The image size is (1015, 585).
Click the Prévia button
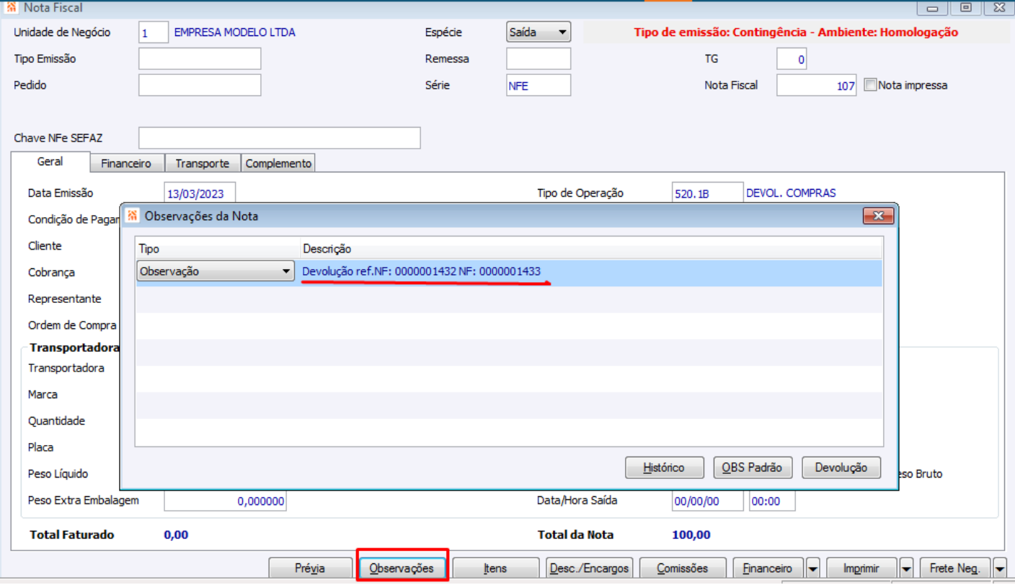click(310, 568)
